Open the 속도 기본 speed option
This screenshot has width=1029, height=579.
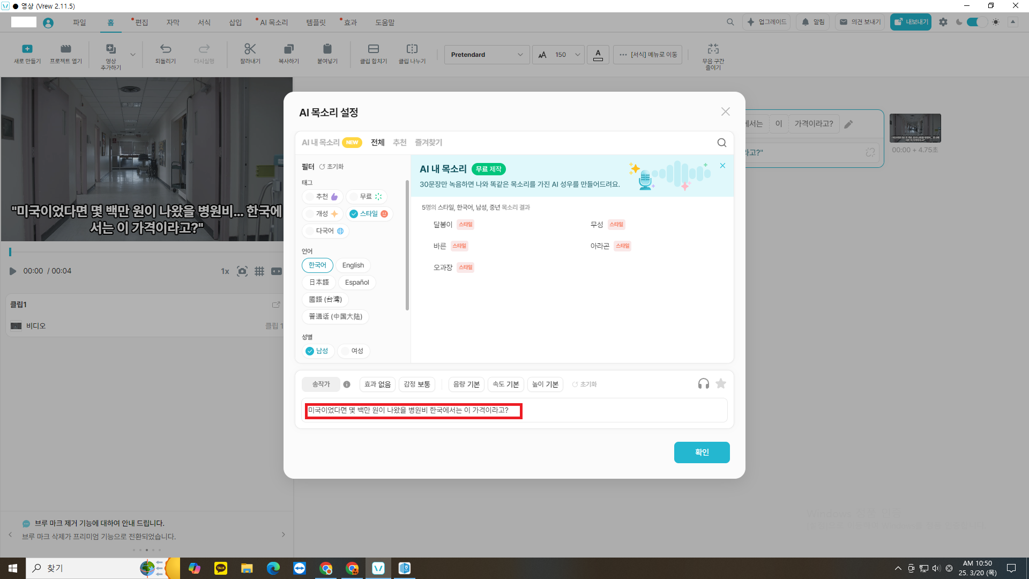[x=505, y=384]
